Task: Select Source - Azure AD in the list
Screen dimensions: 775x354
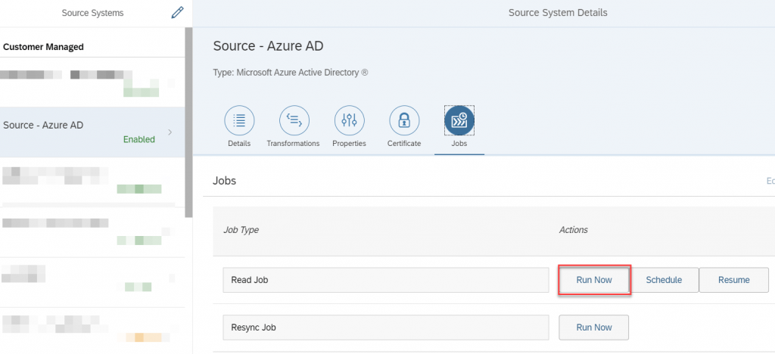Action: point(93,132)
